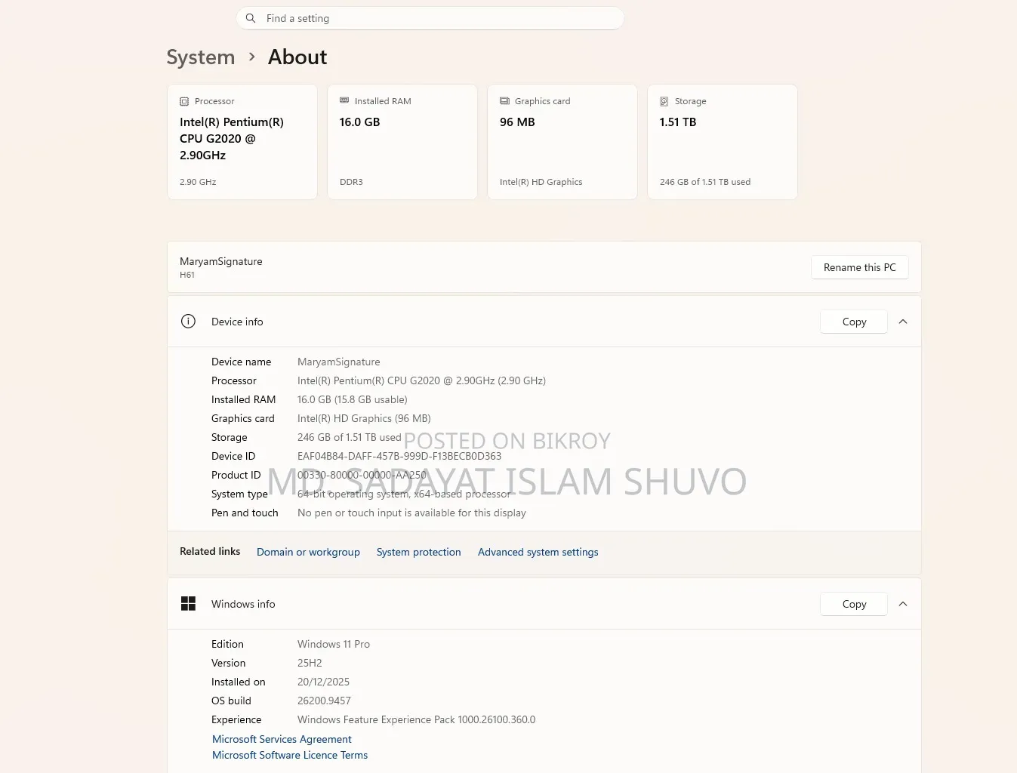Click the Processor chip icon
Viewport: 1017px width, 773px height.
pos(184,101)
